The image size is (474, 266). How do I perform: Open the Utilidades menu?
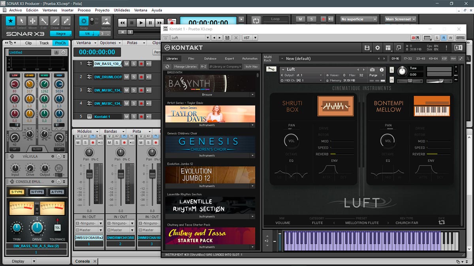(x=122, y=10)
